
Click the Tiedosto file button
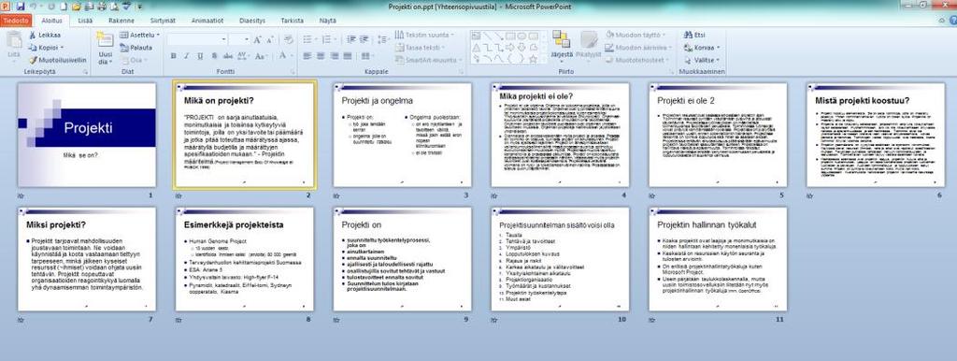[x=15, y=21]
